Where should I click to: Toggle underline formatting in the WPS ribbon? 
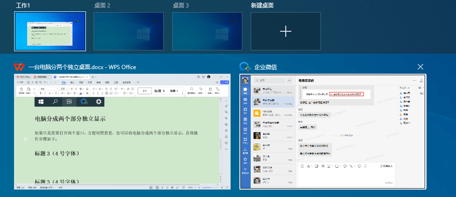coord(49,93)
